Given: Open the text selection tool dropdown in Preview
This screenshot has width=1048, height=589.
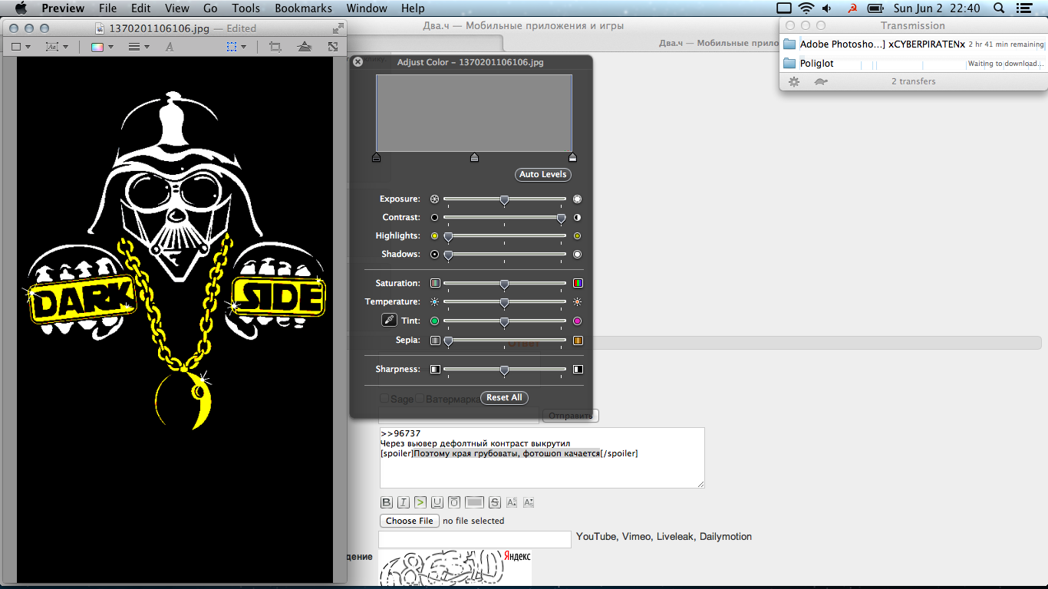Looking at the screenshot, I should (x=57, y=47).
